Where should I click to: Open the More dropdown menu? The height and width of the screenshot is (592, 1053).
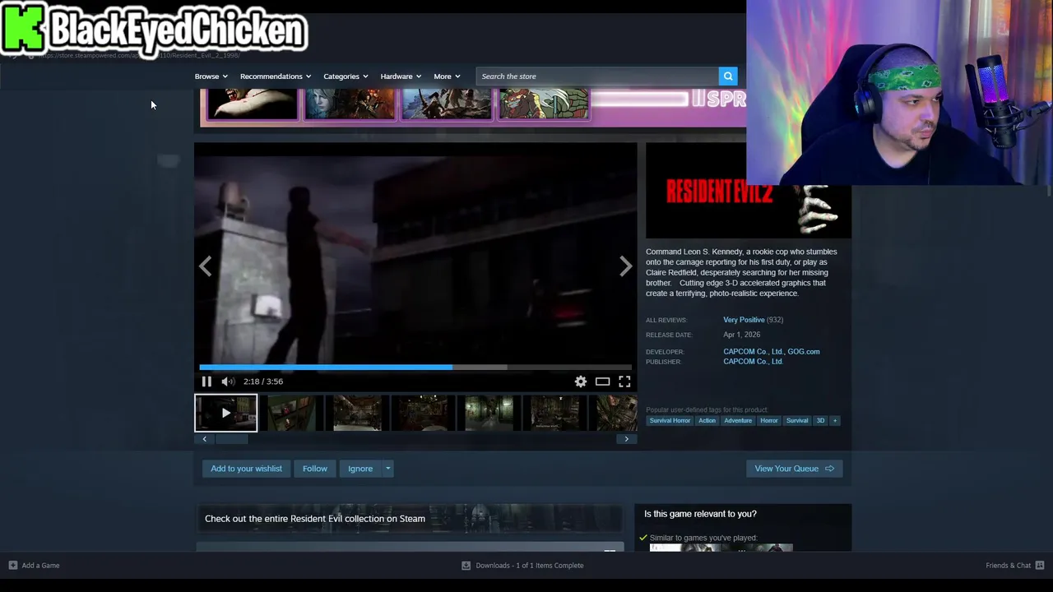click(x=447, y=76)
